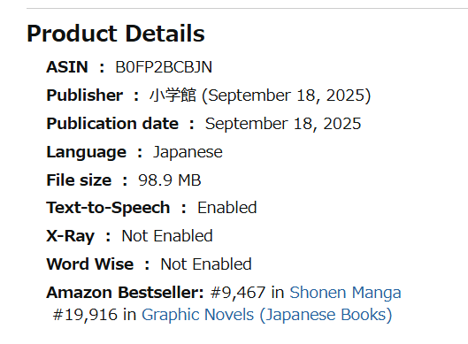Click the Text-to-Speech label

click(x=108, y=208)
